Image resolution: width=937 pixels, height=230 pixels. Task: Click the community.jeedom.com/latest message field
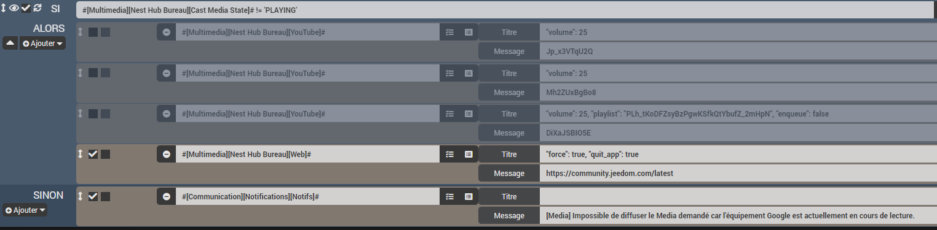pos(738,174)
